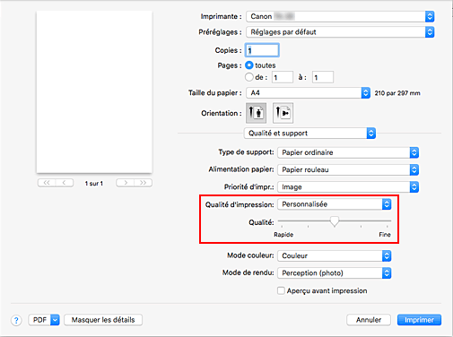Click the Copies input field
453x337 pixels.
[262, 50]
